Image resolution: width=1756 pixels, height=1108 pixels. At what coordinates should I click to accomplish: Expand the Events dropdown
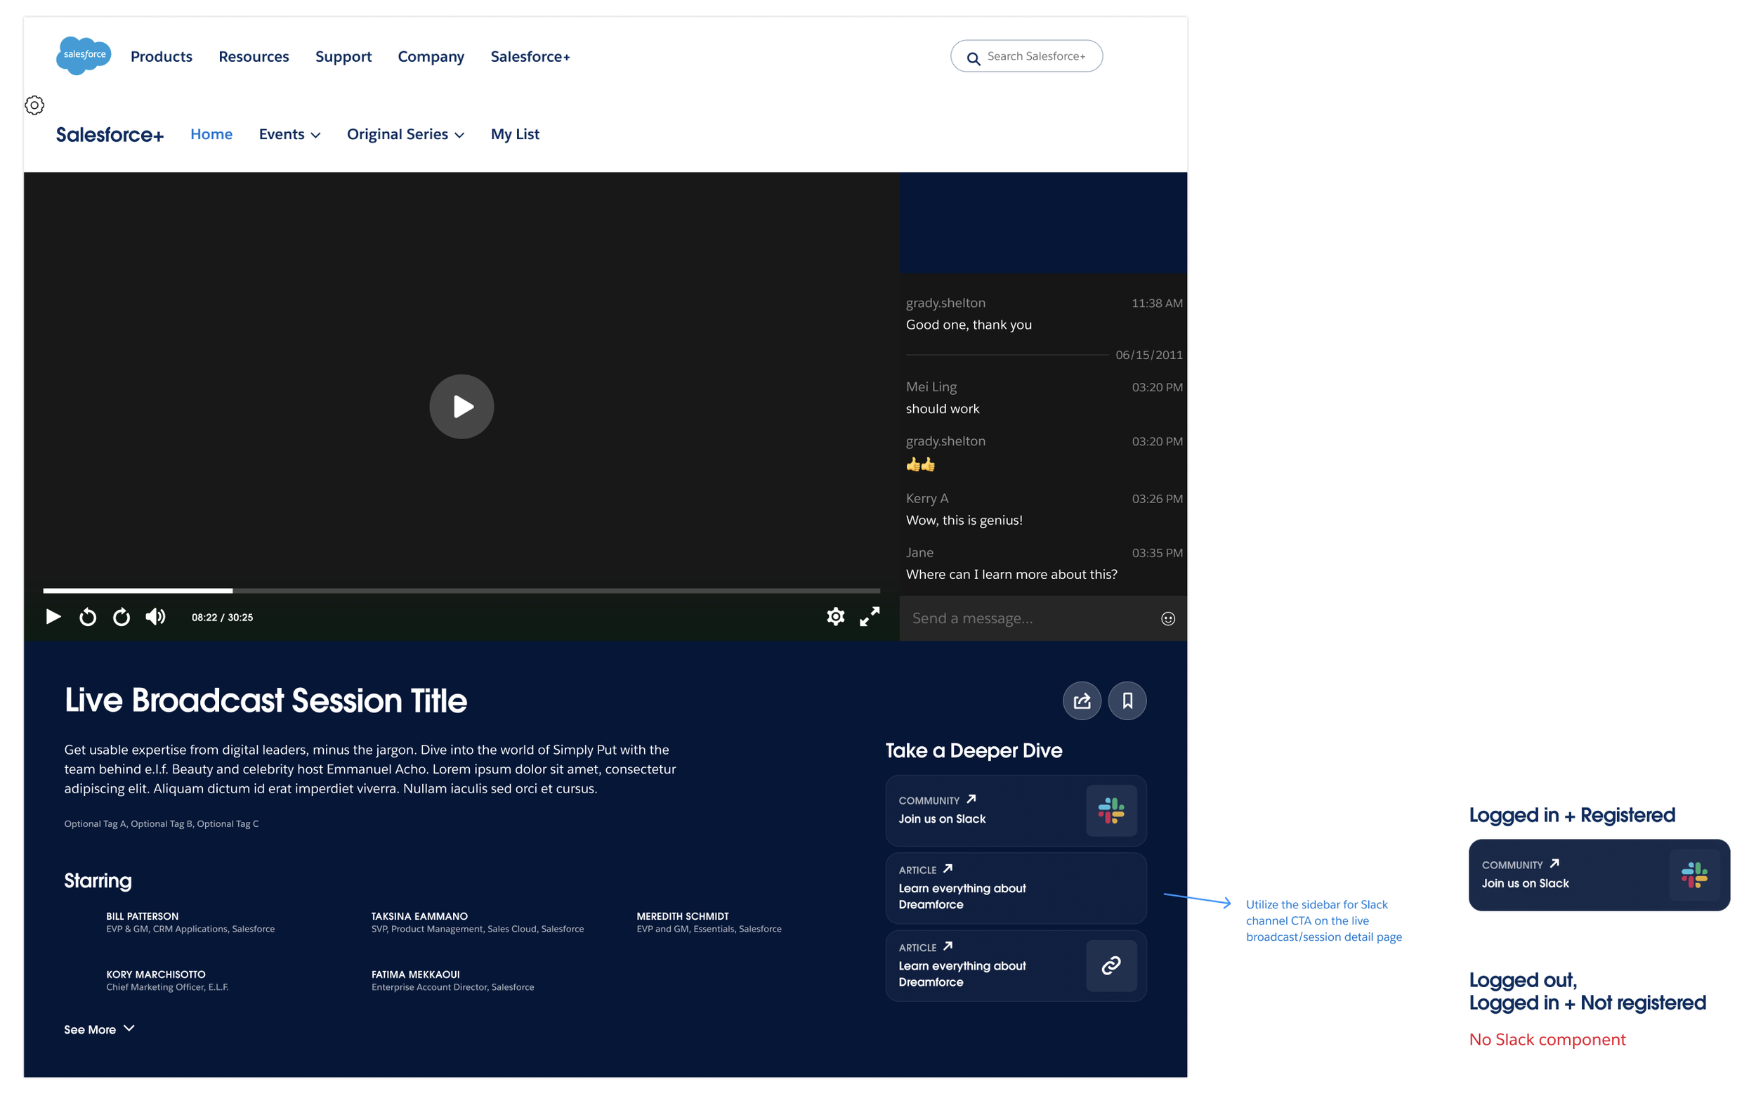click(x=289, y=134)
